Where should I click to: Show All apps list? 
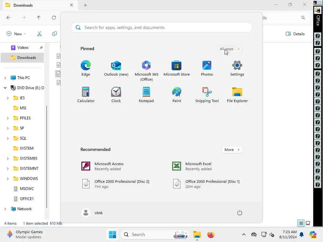pos(230,49)
